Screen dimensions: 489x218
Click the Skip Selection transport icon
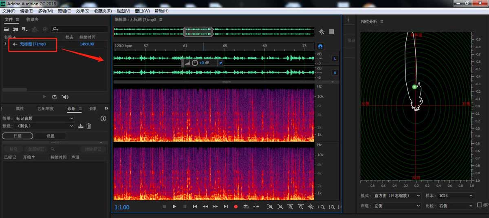tap(256, 207)
